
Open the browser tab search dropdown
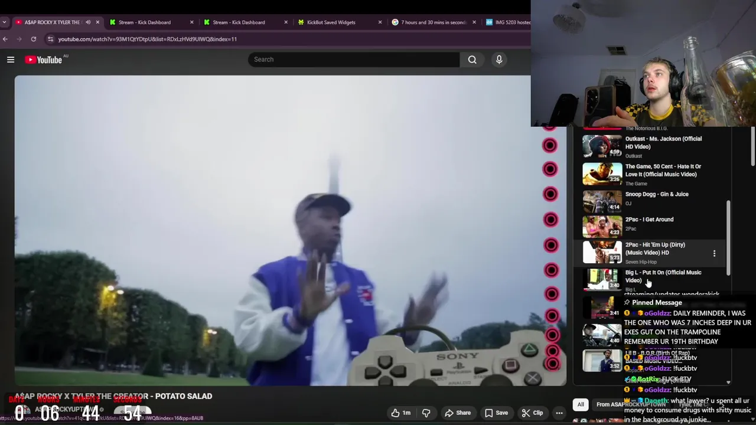pos(5,22)
